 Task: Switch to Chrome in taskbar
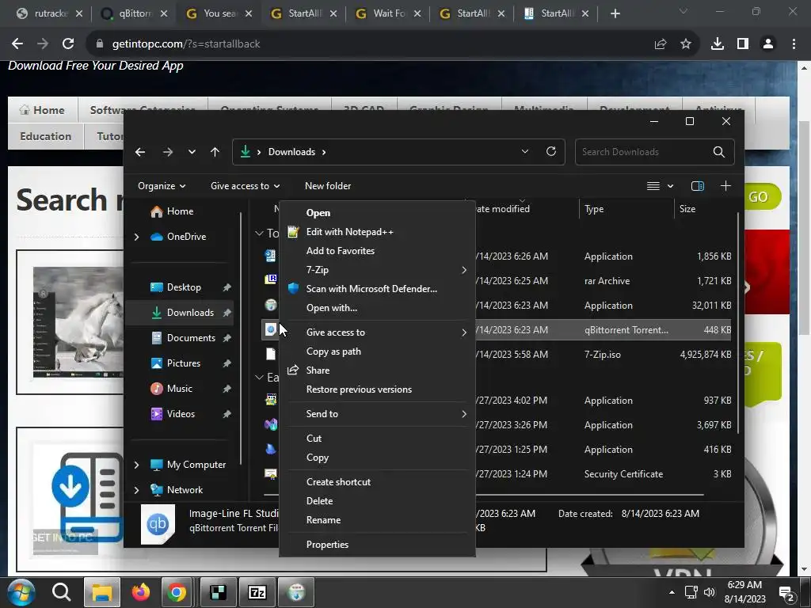177,592
